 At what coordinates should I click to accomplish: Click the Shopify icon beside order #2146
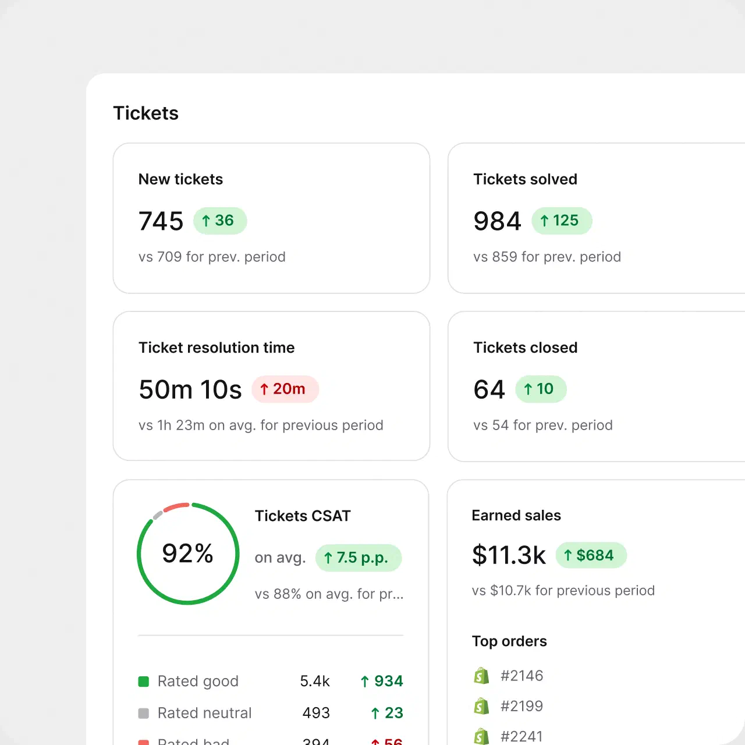tap(481, 676)
